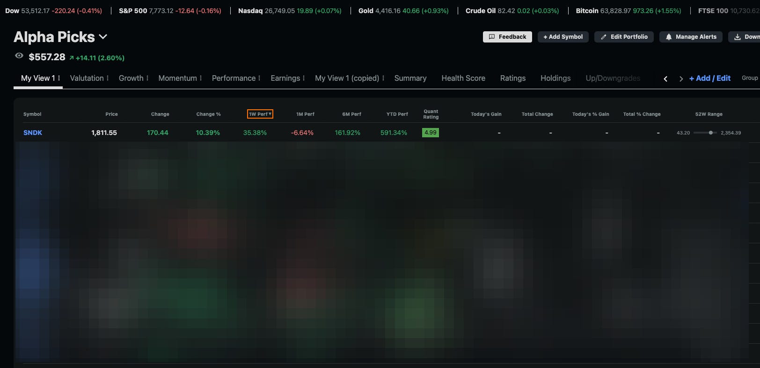Click the Download button
This screenshot has height=368, width=760.
pyautogui.click(x=745, y=37)
